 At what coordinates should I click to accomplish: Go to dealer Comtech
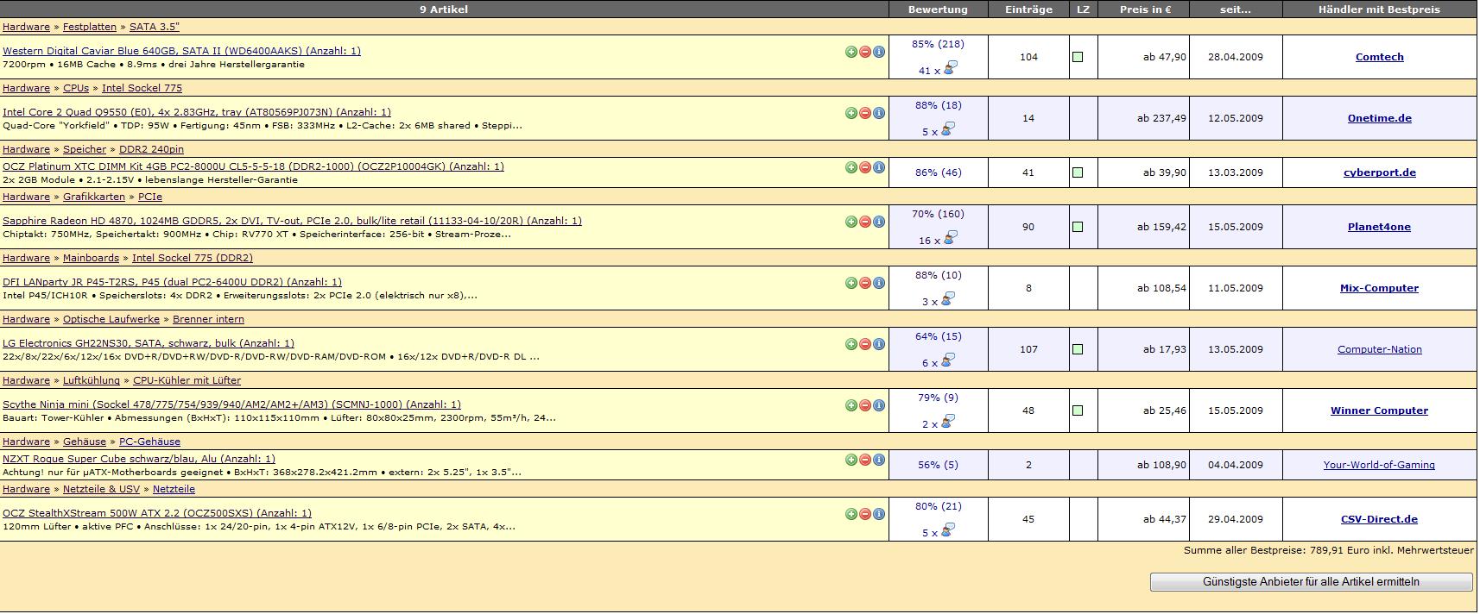(x=1379, y=57)
